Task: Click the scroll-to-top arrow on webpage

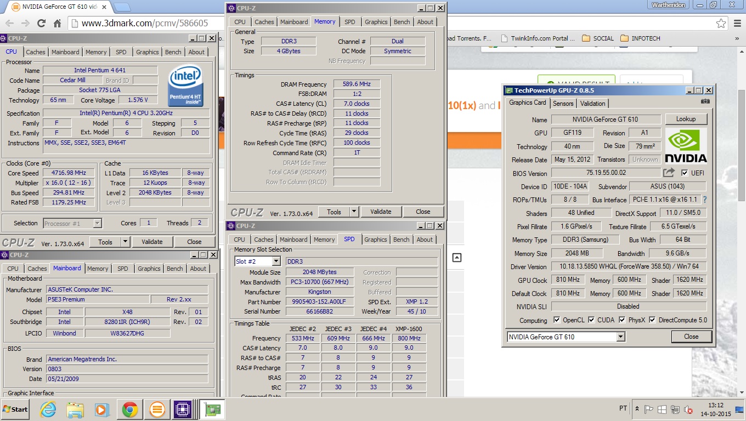Action: click(x=457, y=258)
